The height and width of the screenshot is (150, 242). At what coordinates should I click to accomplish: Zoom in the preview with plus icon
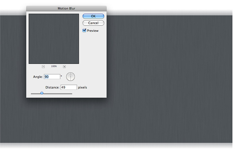[x=64, y=67]
